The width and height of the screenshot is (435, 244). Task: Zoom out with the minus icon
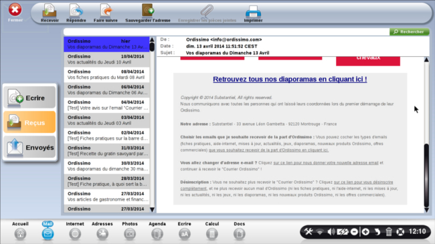pos(354,231)
